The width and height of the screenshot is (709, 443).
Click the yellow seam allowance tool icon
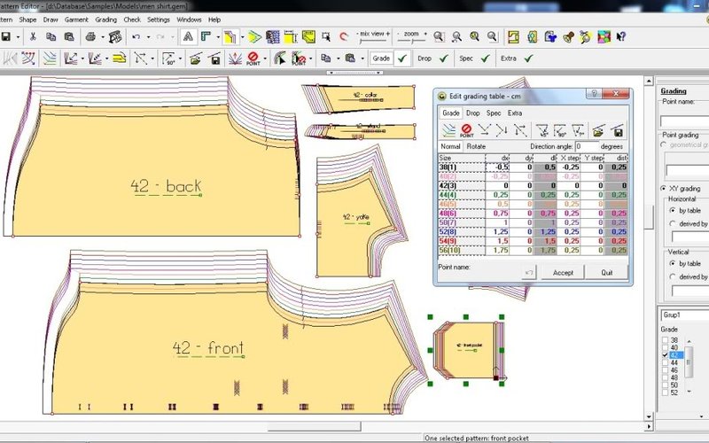tap(230, 37)
